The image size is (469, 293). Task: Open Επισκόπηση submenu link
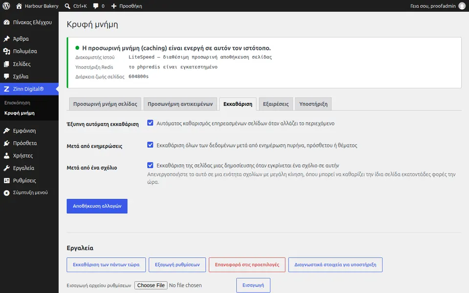click(17, 103)
